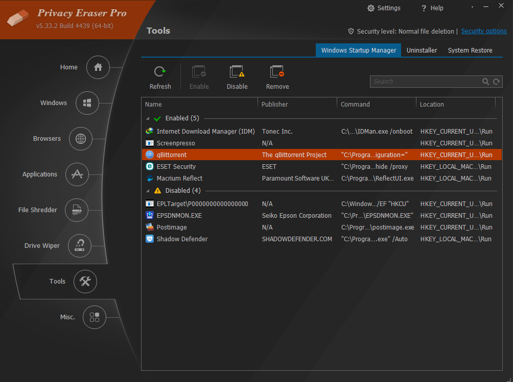Image resolution: width=513 pixels, height=382 pixels.
Task: Open the Drive Wiper icon
Action: [80, 245]
